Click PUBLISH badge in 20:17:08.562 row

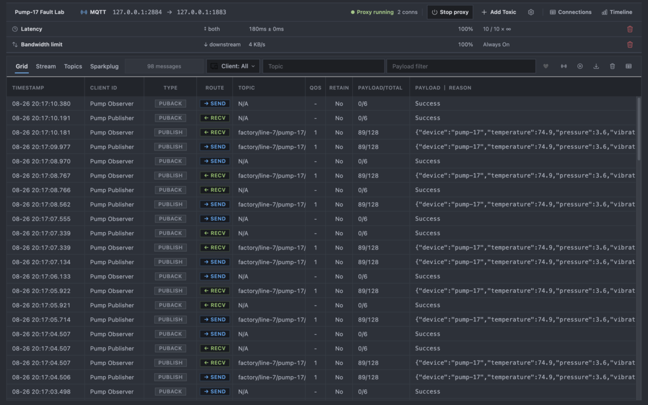[x=170, y=205]
